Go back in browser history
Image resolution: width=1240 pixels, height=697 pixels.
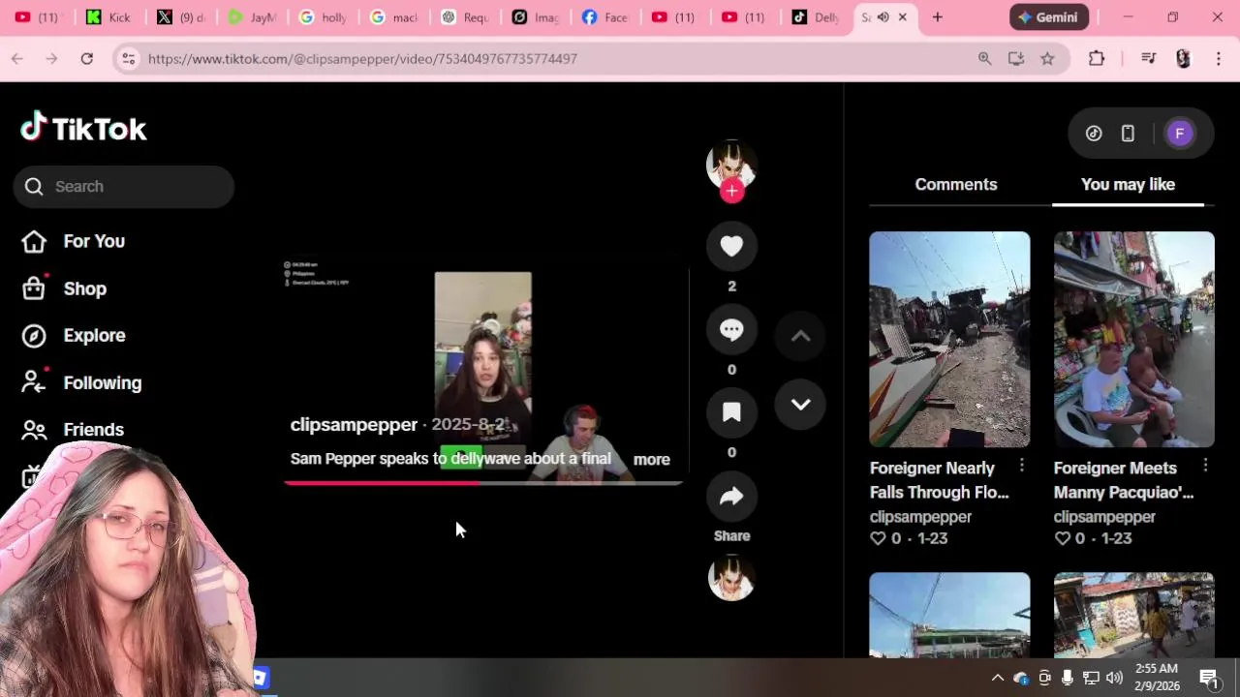[x=17, y=59]
